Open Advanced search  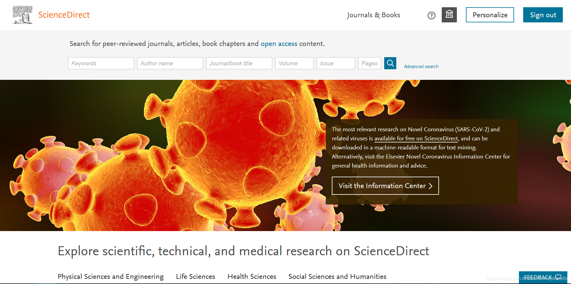(421, 67)
